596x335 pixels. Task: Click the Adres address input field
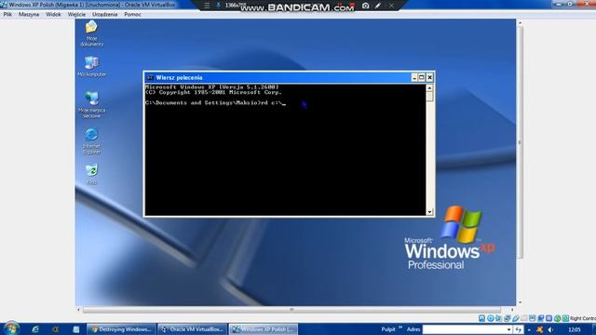[464, 329]
